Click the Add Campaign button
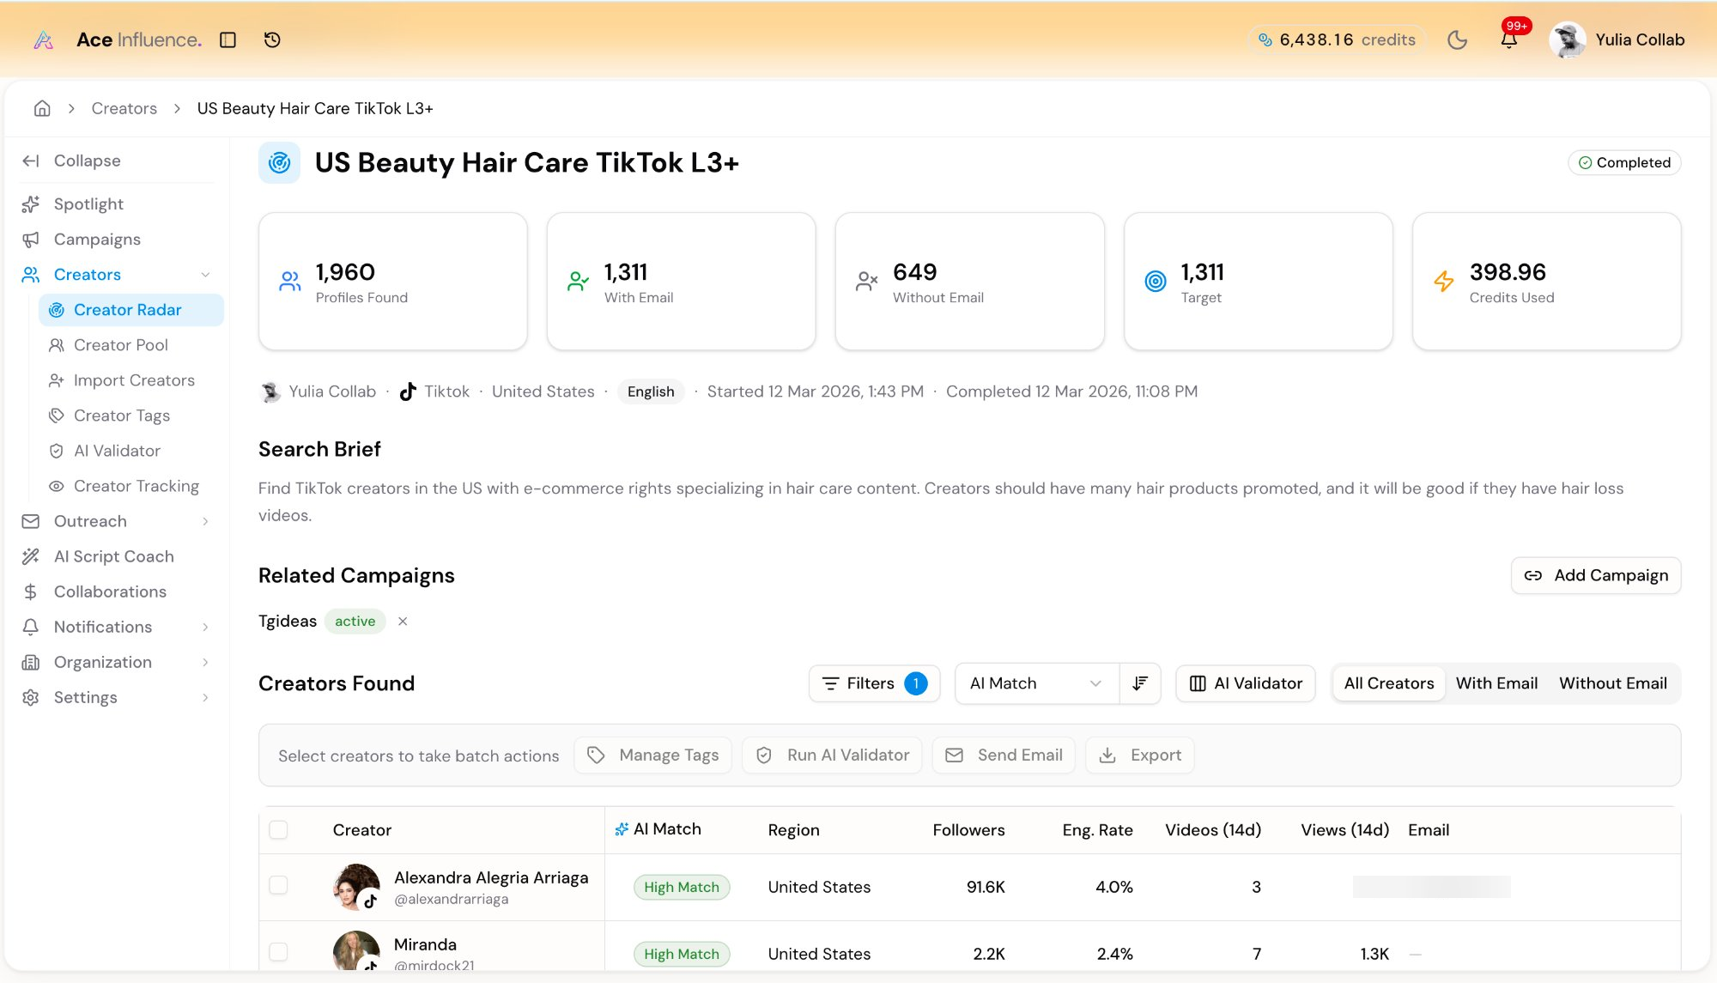The image size is (1717, 983). 1595,575
